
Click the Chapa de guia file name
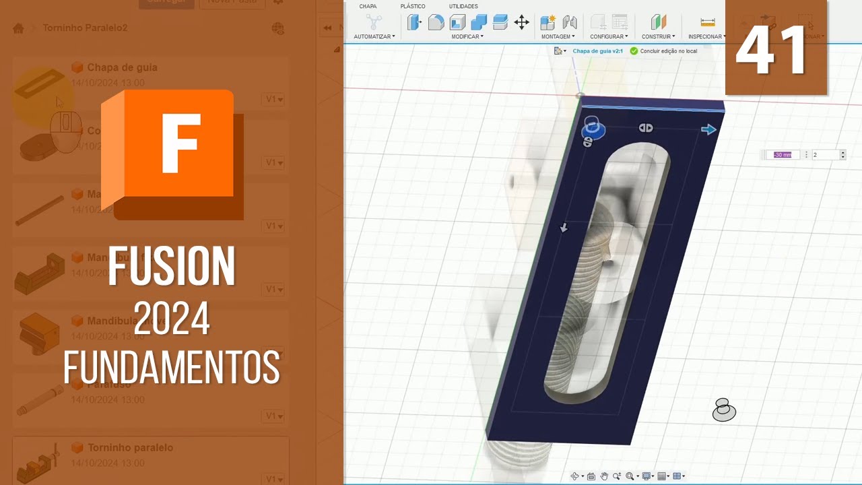coord(122,67)
